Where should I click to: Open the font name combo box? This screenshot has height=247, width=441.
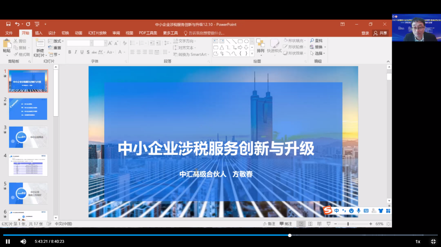[79, 43]
